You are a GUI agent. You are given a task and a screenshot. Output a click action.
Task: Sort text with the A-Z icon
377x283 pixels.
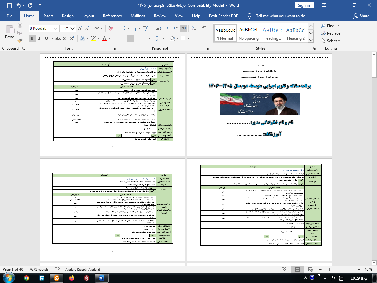[x=194, y=28]
